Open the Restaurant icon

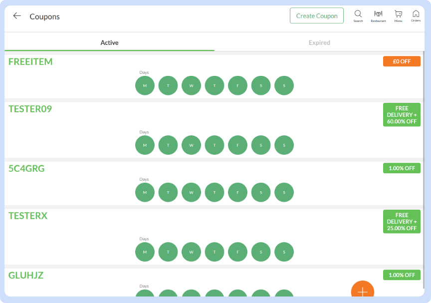378,15
